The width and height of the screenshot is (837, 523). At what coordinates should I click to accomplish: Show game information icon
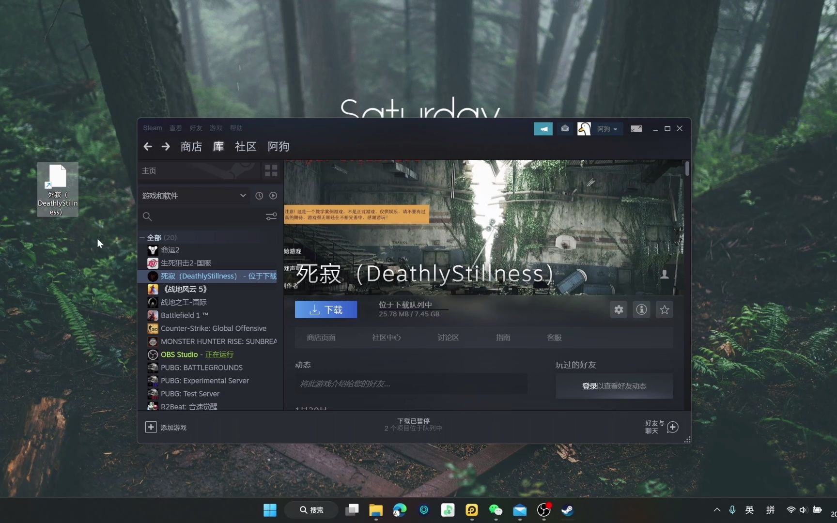(x=641, y=310)
